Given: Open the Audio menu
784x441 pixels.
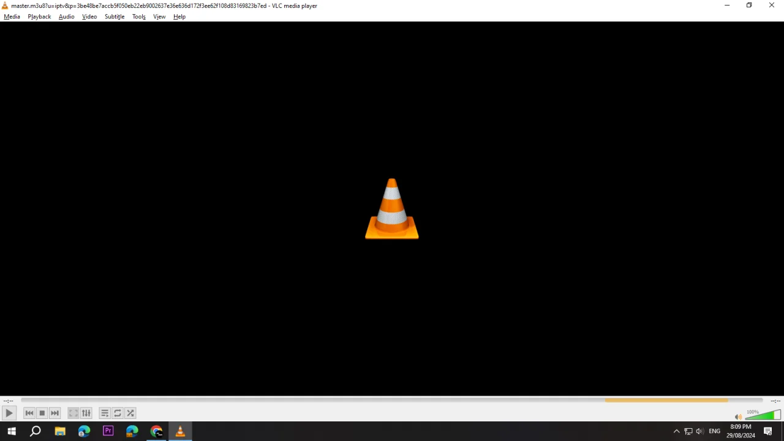Looking at the screenshot, I should 67,17.
